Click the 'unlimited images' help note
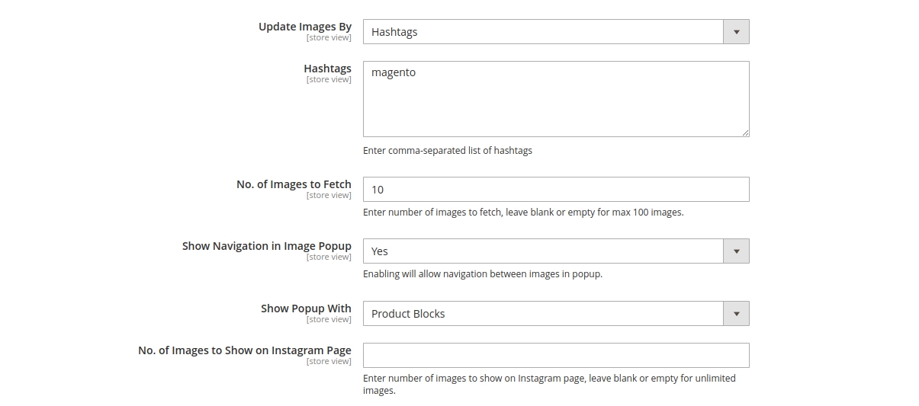The height and width of the screenshot is (406, 919). [549, 384]
